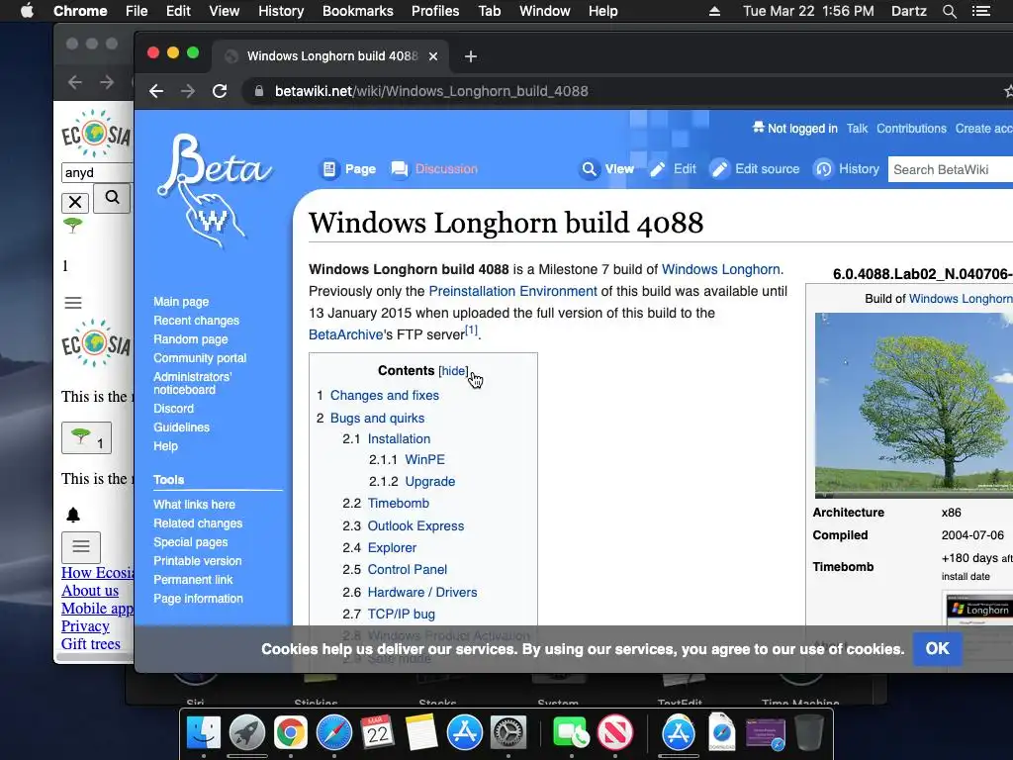1013x760 pixels.
Task: Jump to Changes and fixes section
Action: (x=385, y=396)
